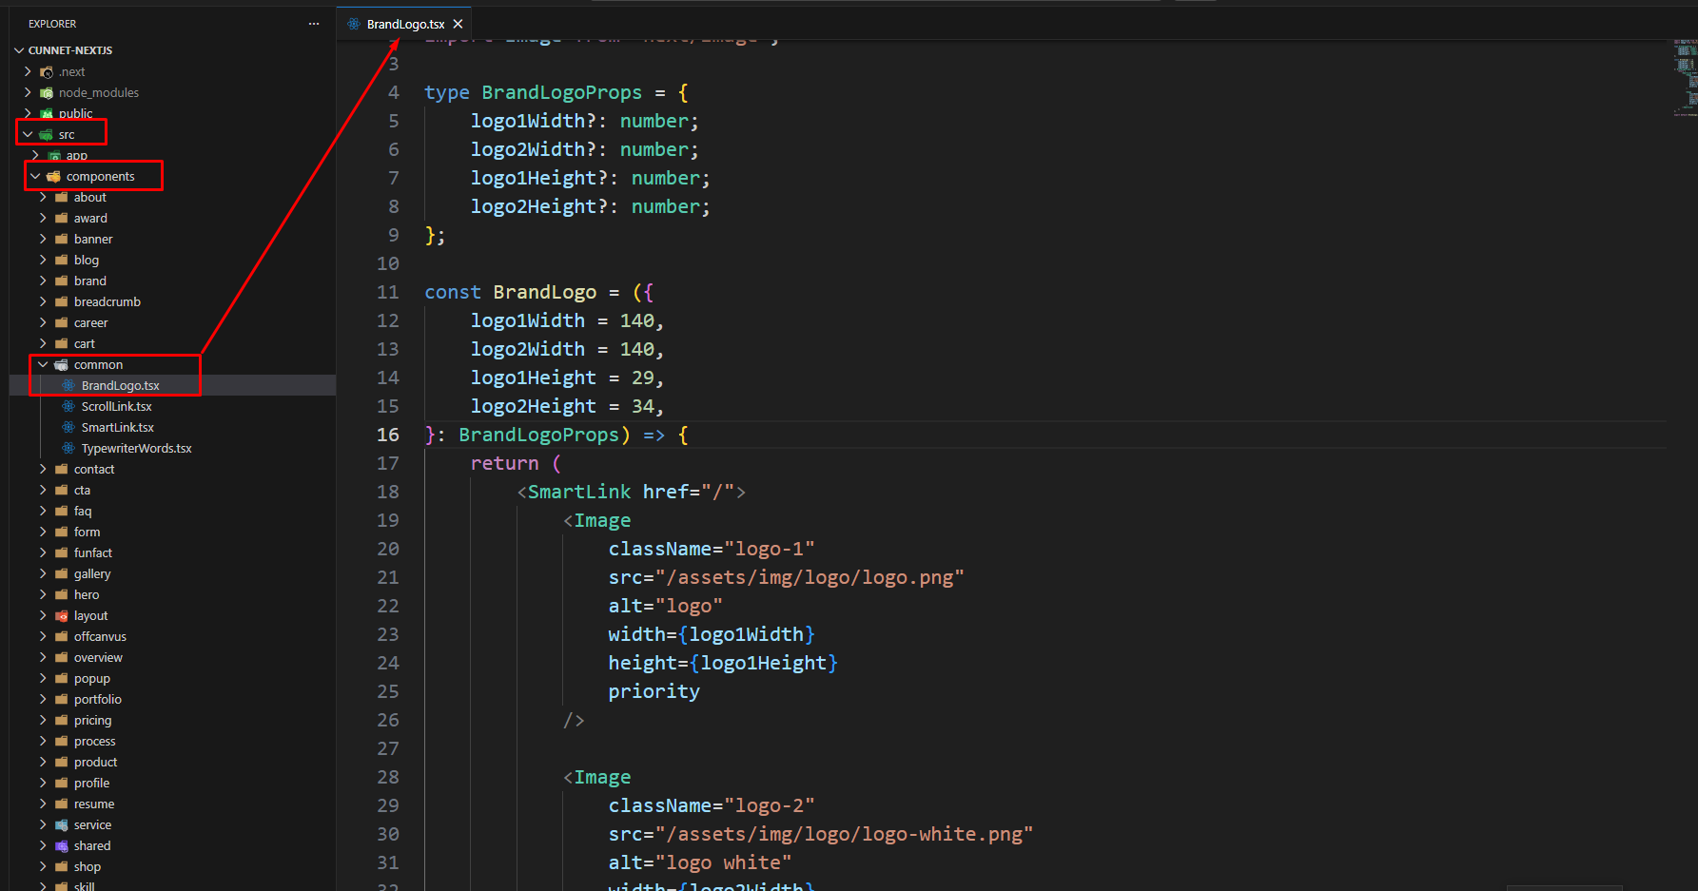Click the React icon beside SmartLink.tsx
Image resolution: width=1698 pixels, height=891 pixels.
(68, 427)
